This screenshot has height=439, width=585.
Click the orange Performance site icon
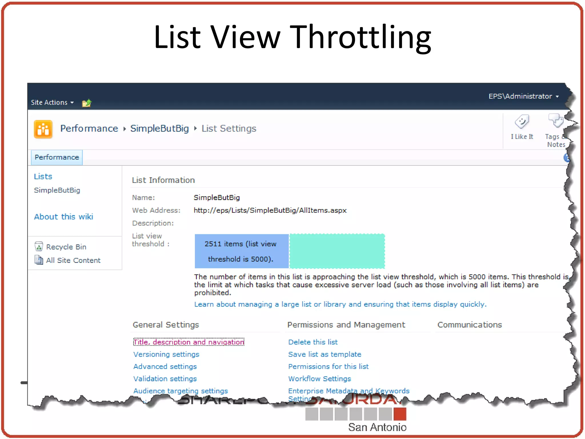point(43,129)
